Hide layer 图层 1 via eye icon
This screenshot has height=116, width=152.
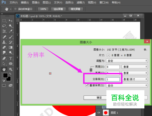pos(99,113)
